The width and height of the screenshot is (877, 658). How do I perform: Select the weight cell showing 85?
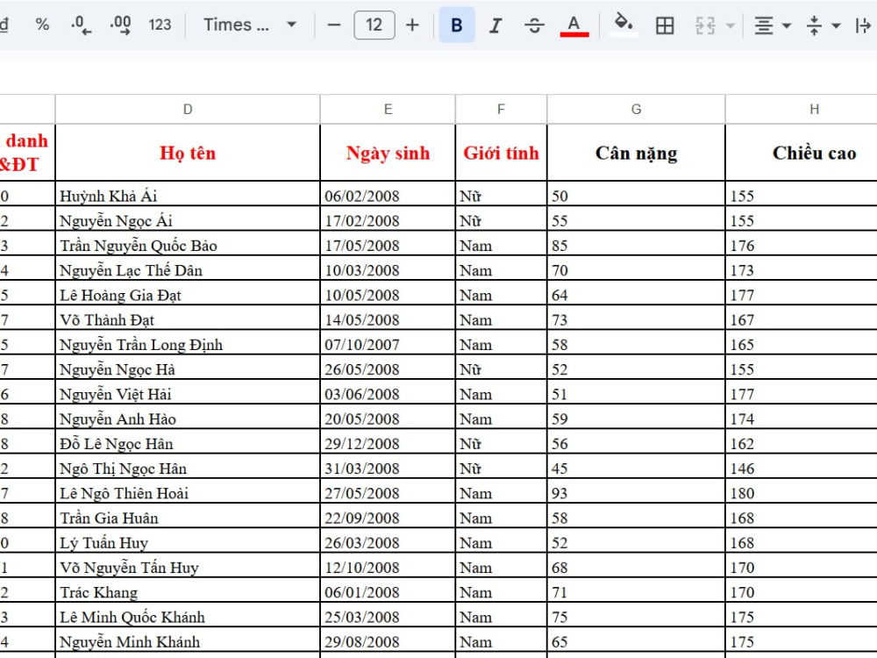click(x=636, y=243)
